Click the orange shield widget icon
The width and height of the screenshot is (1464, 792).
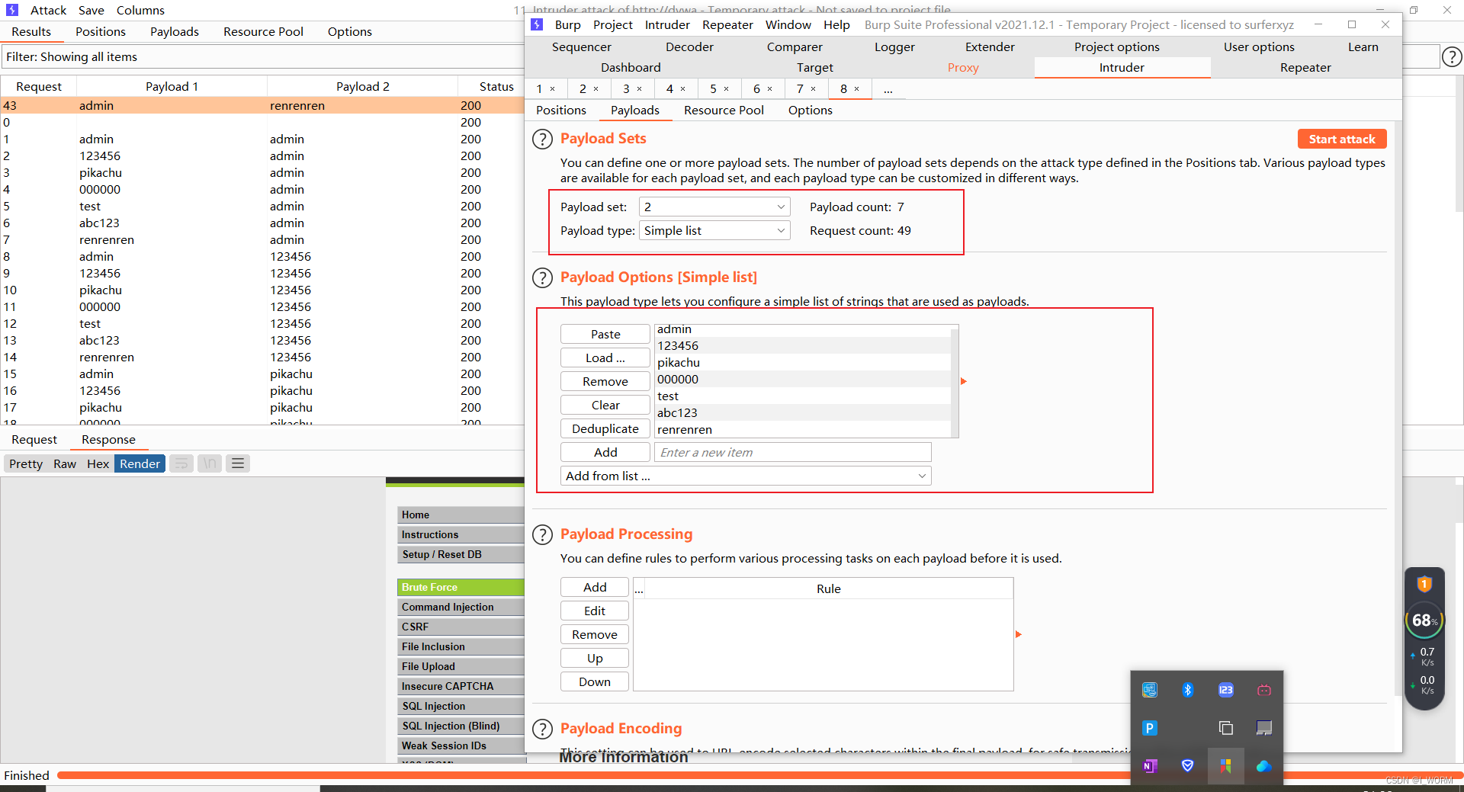pyautogui.click(x=1424, y=585)
